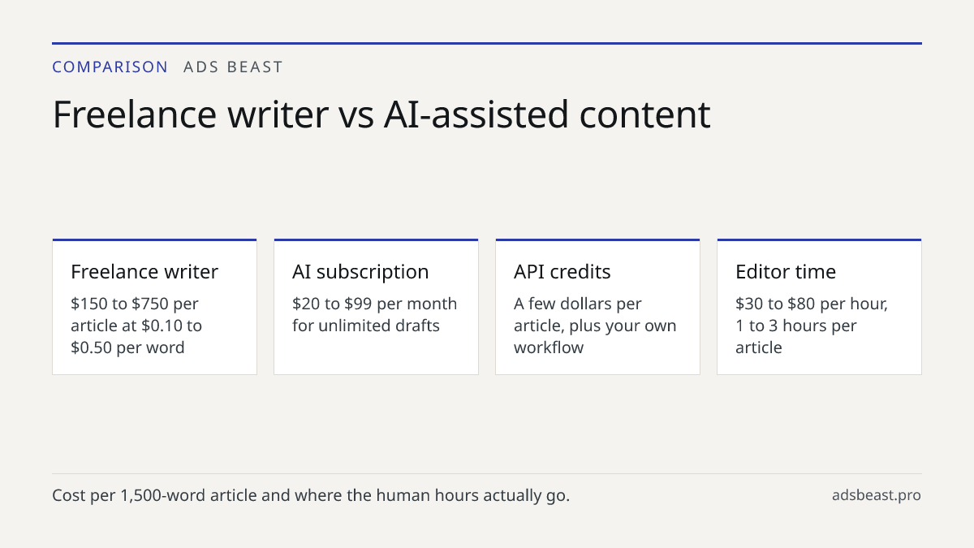This screenshot has height=548, width=974.
Task: Select the AI subscription card title
Action: point(360,271)
